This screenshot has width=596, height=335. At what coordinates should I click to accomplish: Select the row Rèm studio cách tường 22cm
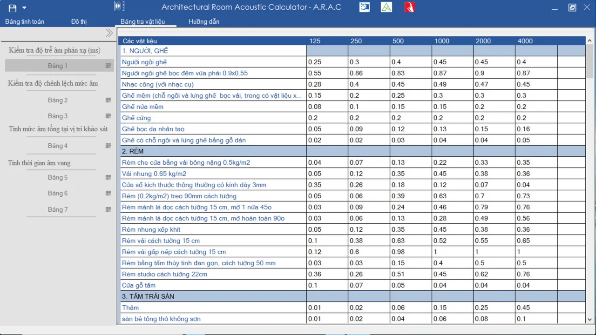(352, 274)
